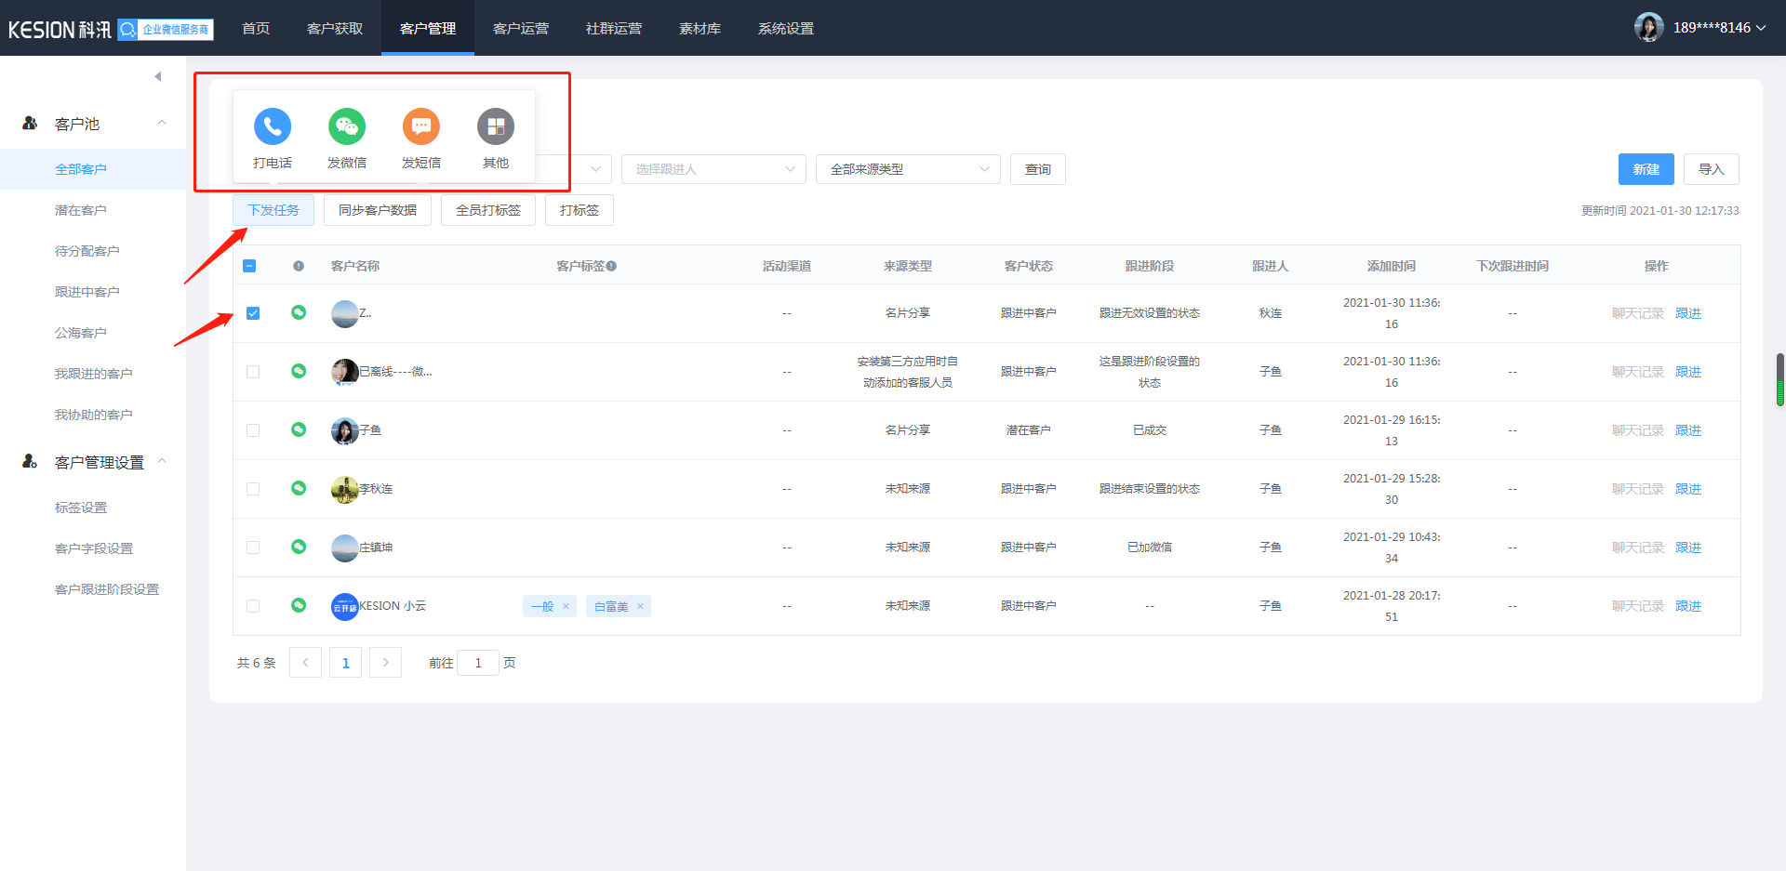Click the orange SMS message icon
This screenshot has height=871, width=1786.
420,126
